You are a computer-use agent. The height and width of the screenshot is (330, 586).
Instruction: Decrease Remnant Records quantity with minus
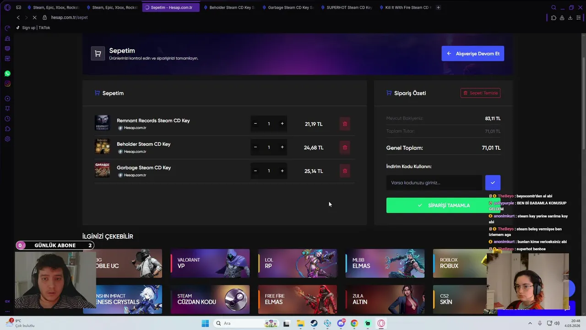pyautogui.click(x=255, y=124)
